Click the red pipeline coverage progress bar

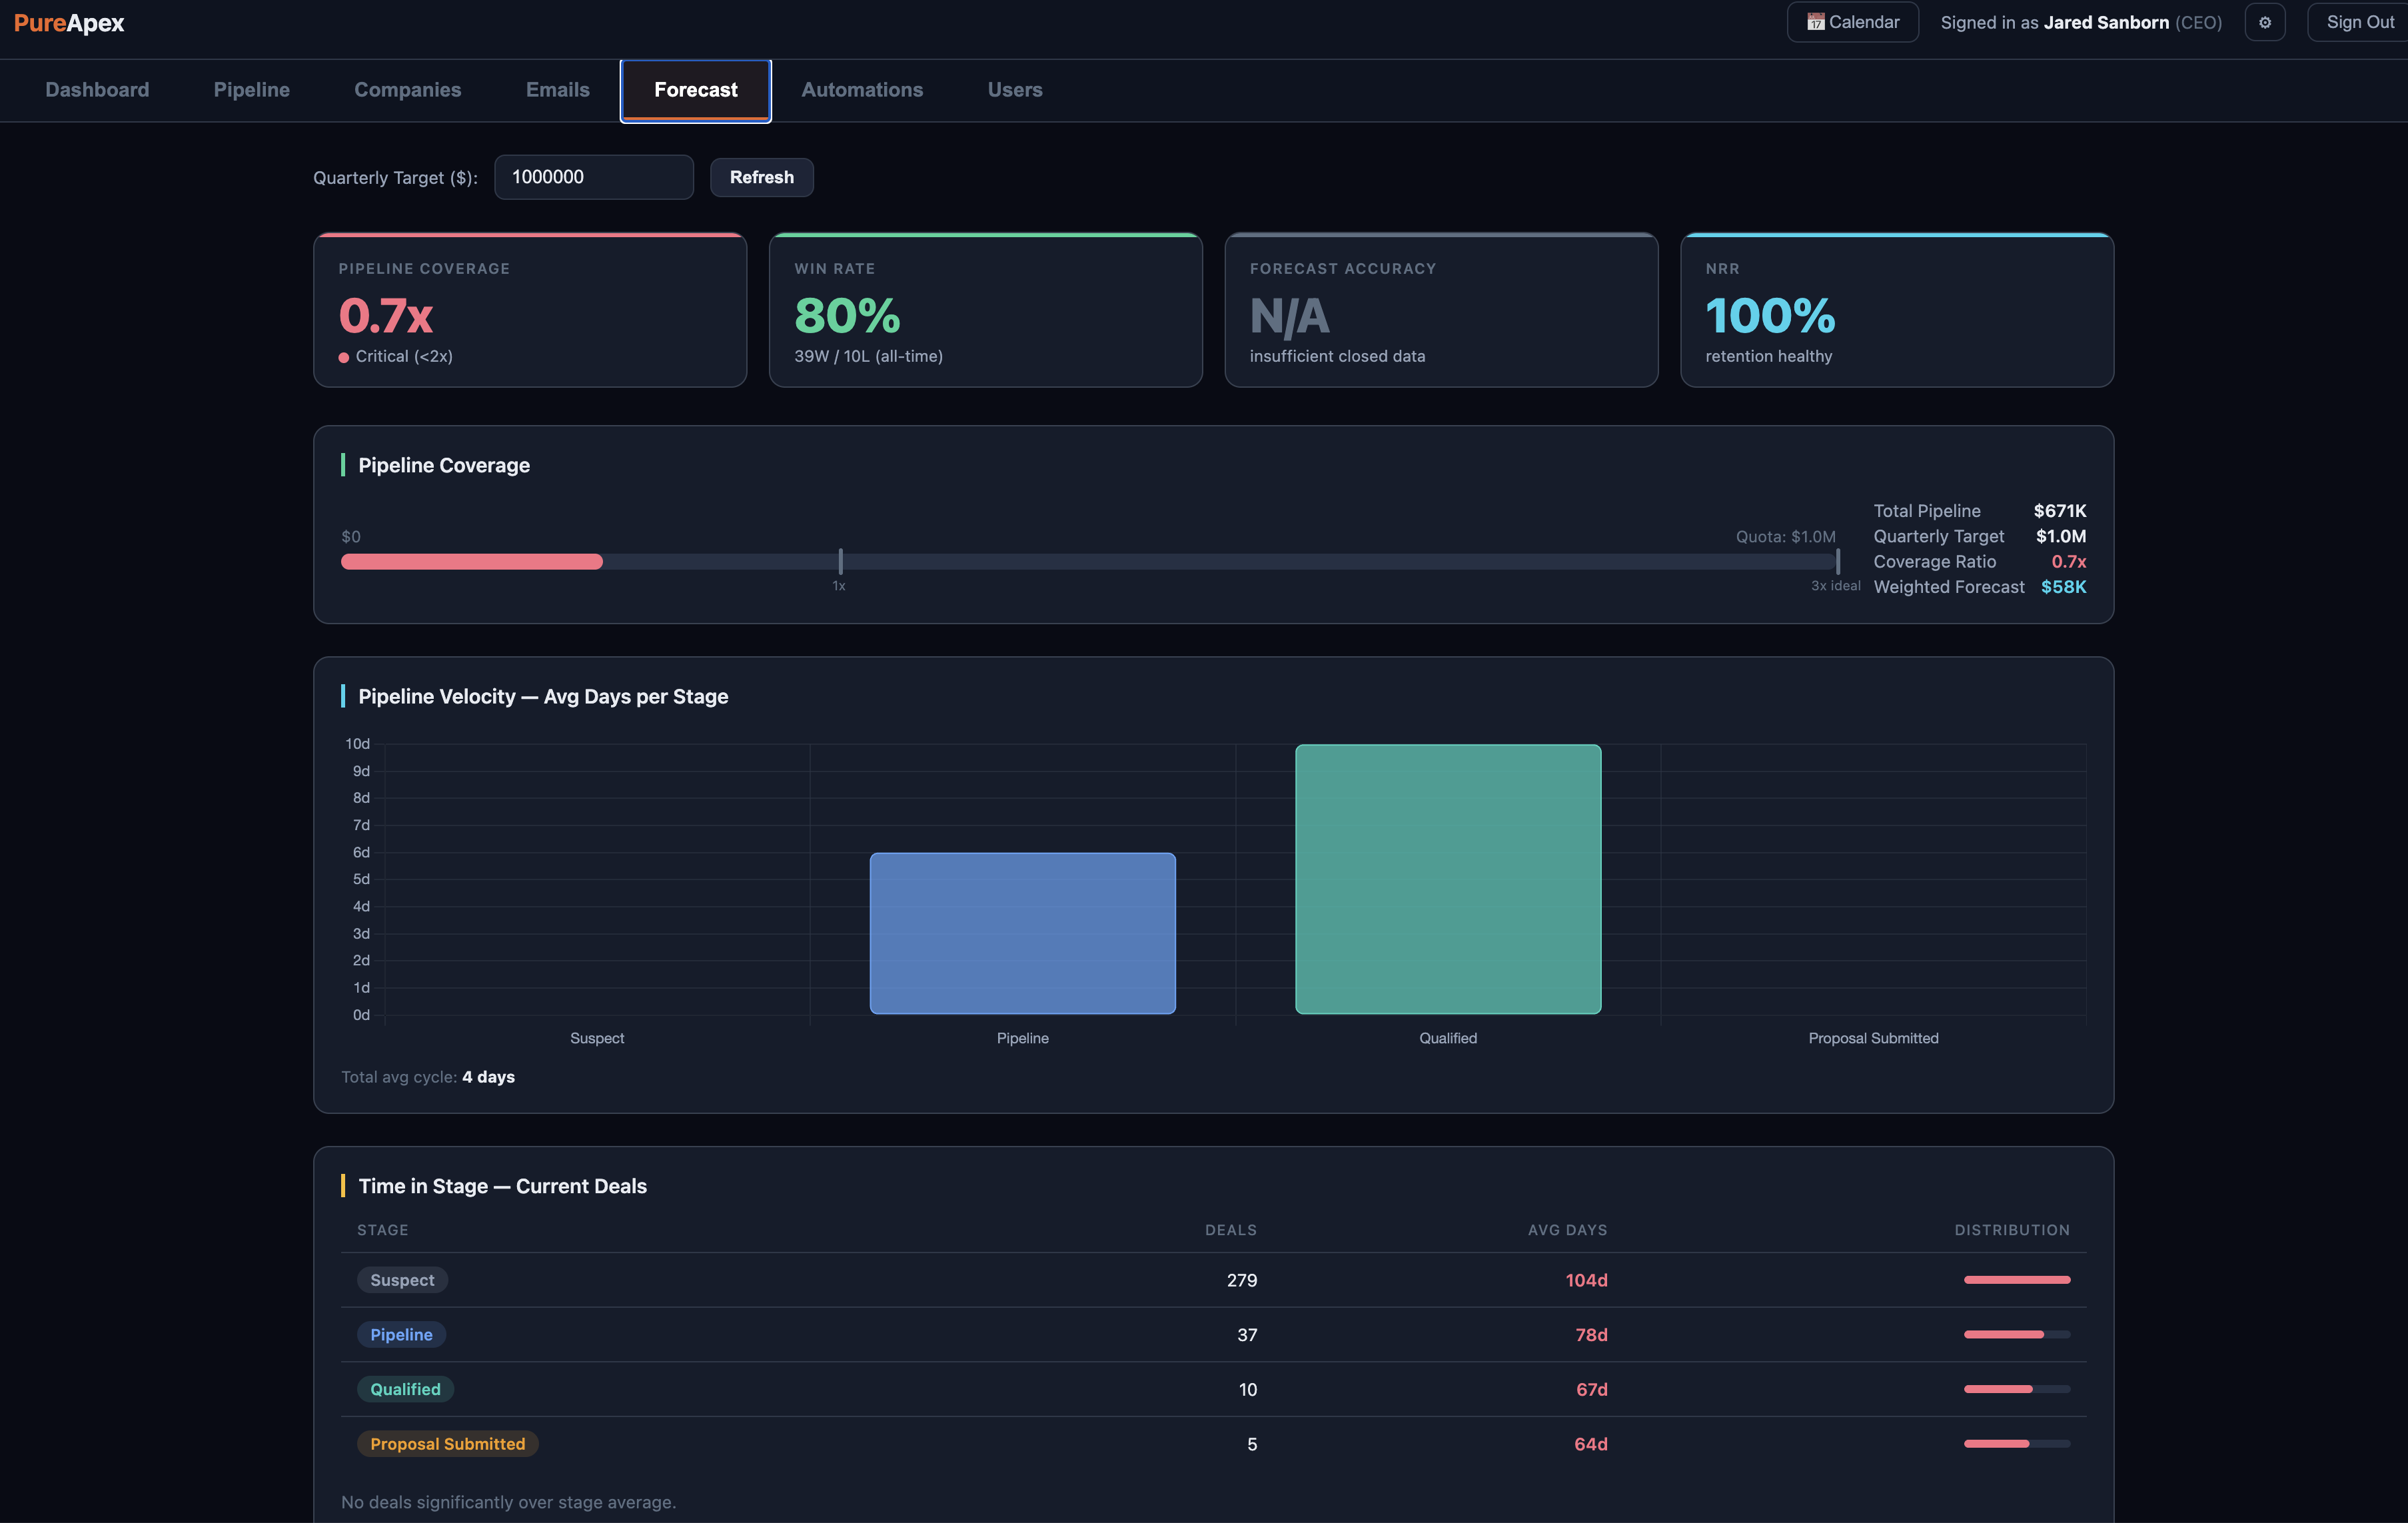472,562
